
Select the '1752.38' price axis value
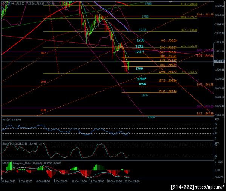click(x=220, y=15)
